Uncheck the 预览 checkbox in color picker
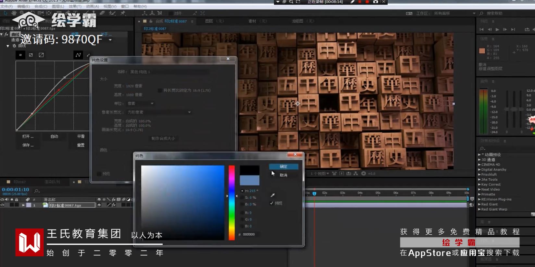 coord(271,203)
